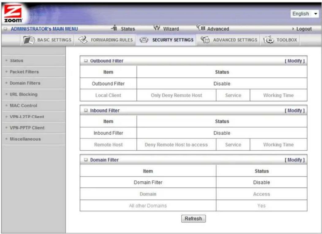
Task: Click the Inbound Filter section header icon
Action: point(86,110)
